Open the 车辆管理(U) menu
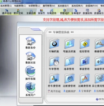The image size is (104, 106). tap(34, 6)
